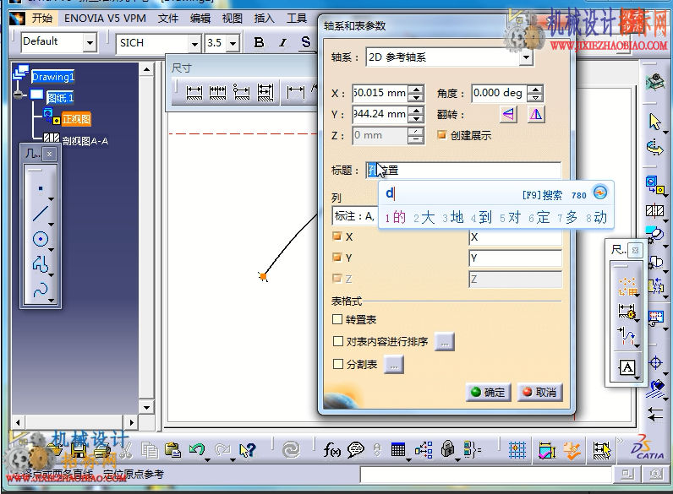Screen dimensions: 673x494
Task: Open the 开始 menu
Action: [42, 18]
